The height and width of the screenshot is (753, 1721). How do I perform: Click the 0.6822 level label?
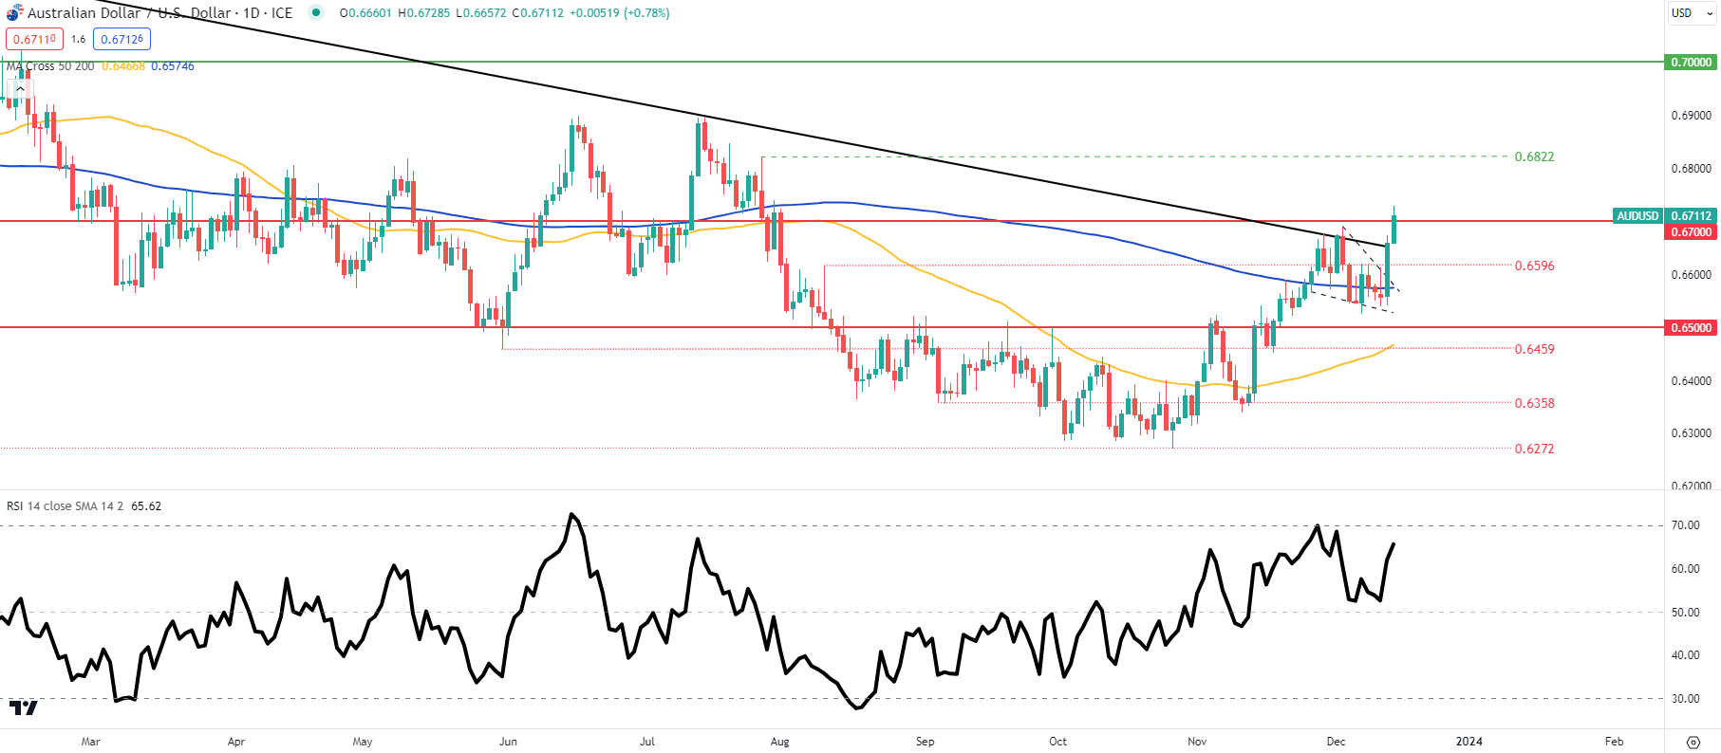click(x=1534, y=156)
